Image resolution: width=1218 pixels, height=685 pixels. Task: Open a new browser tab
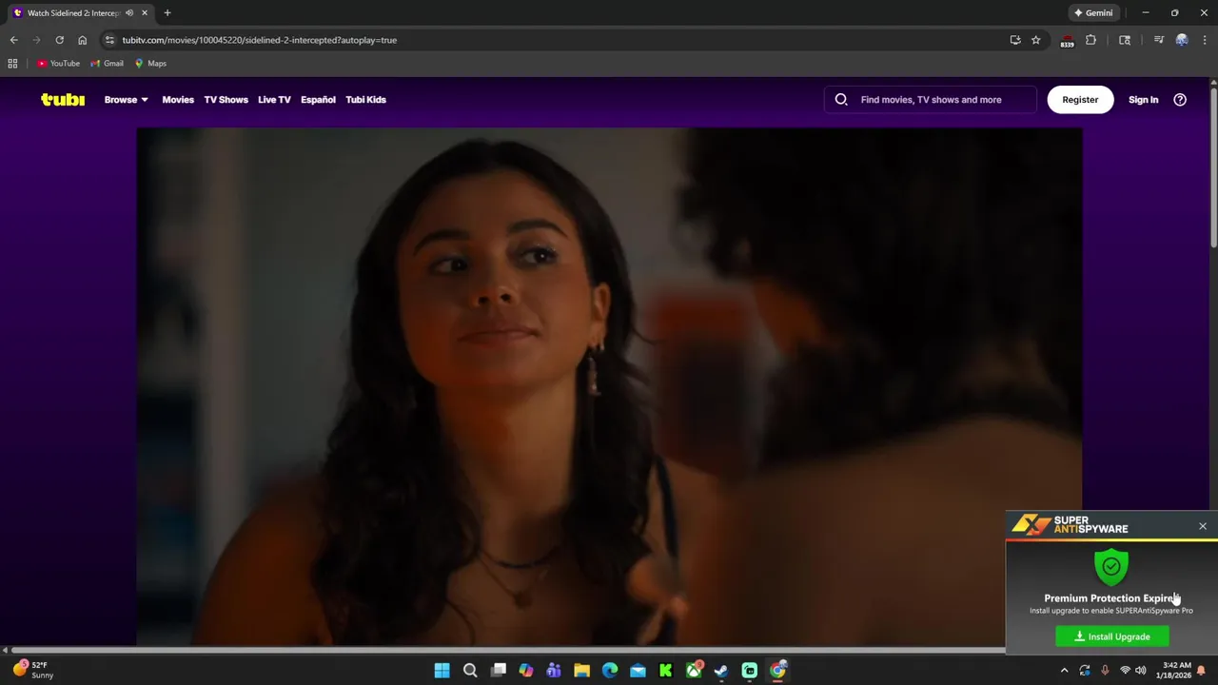click(x=167, y=13)
